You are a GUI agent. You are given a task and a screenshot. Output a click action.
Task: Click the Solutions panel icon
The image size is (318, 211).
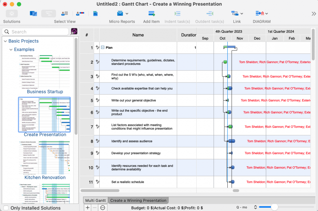(11, 13)
